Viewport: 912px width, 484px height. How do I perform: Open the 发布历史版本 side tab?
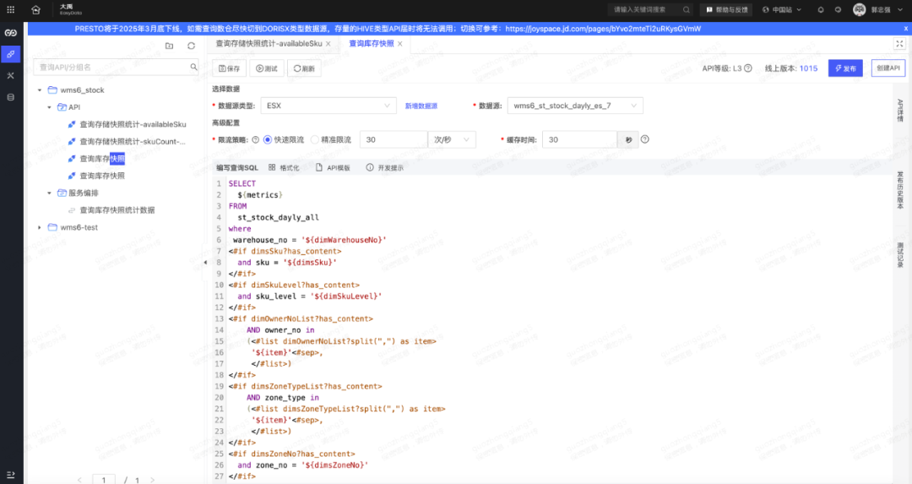pos(900,190)
